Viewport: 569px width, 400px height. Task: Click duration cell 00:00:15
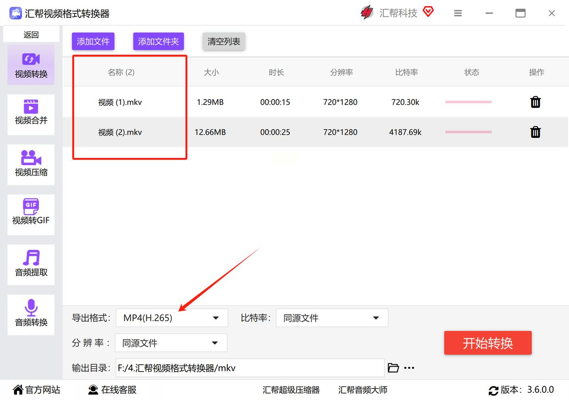pos(275,102)
